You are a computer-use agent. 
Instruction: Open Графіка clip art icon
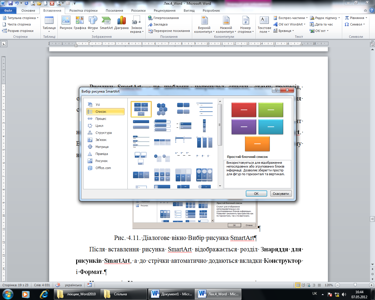click(80, 23)
